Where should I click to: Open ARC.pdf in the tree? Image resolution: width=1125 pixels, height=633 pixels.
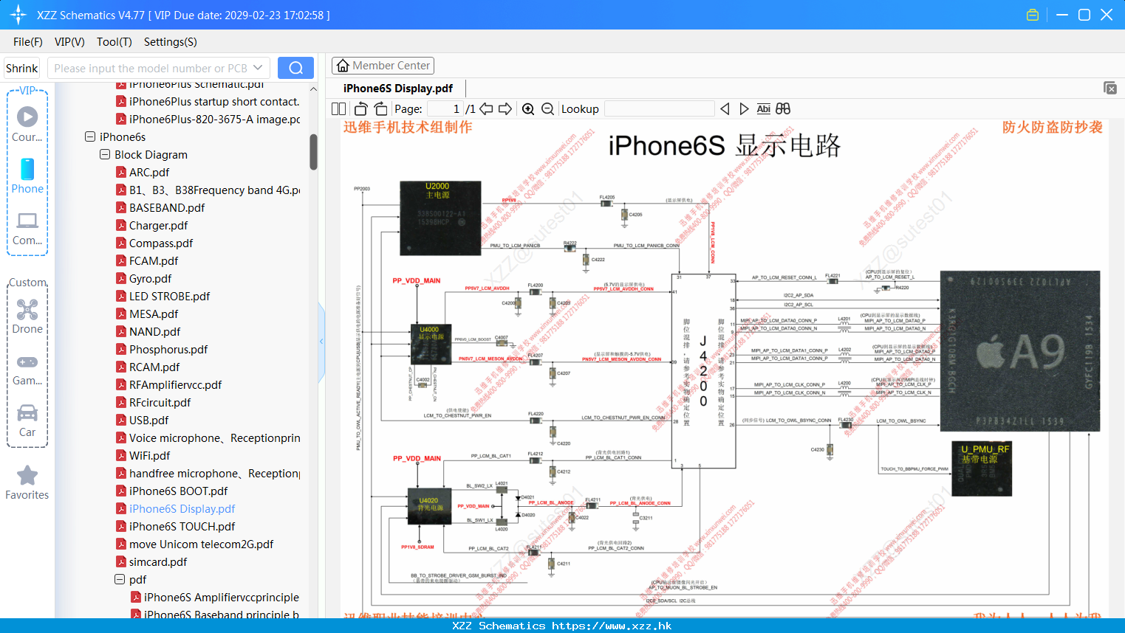149,172
